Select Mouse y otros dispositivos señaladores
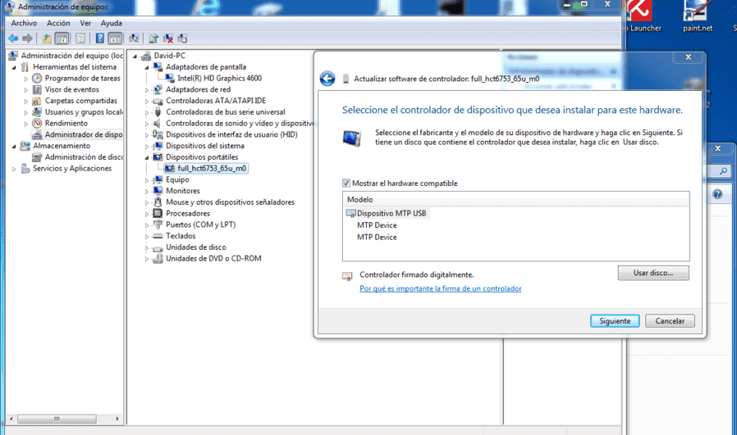 coord(231,202)
